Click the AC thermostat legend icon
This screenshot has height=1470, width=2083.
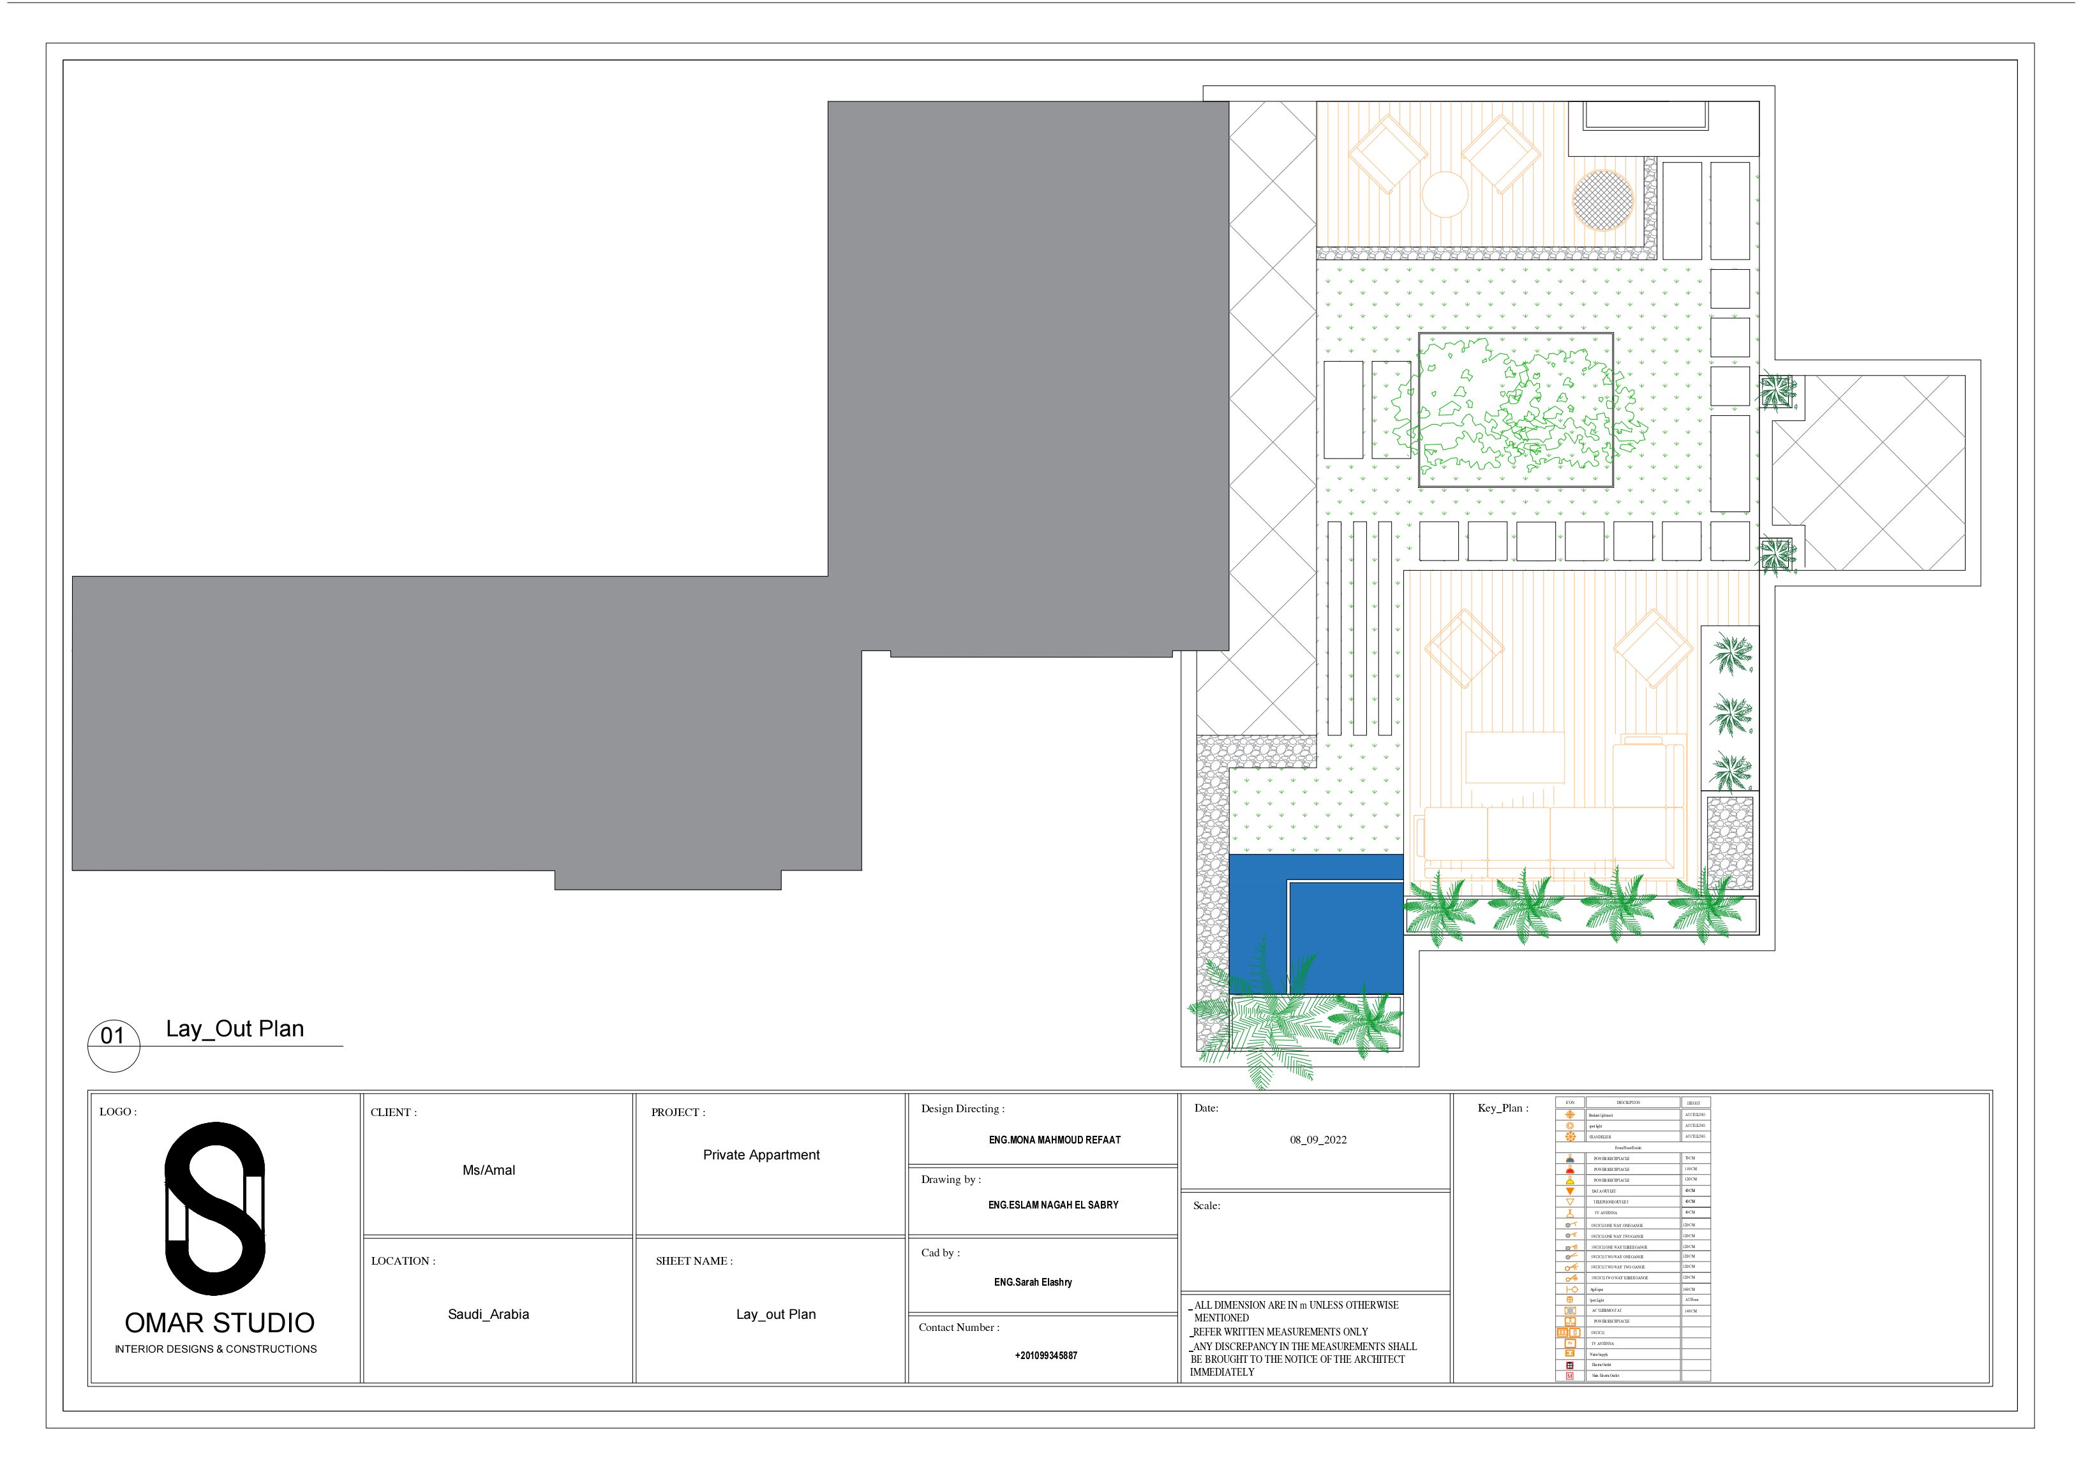click(1571, 1311)
